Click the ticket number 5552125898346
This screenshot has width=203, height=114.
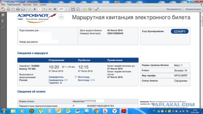click(115, 34)
